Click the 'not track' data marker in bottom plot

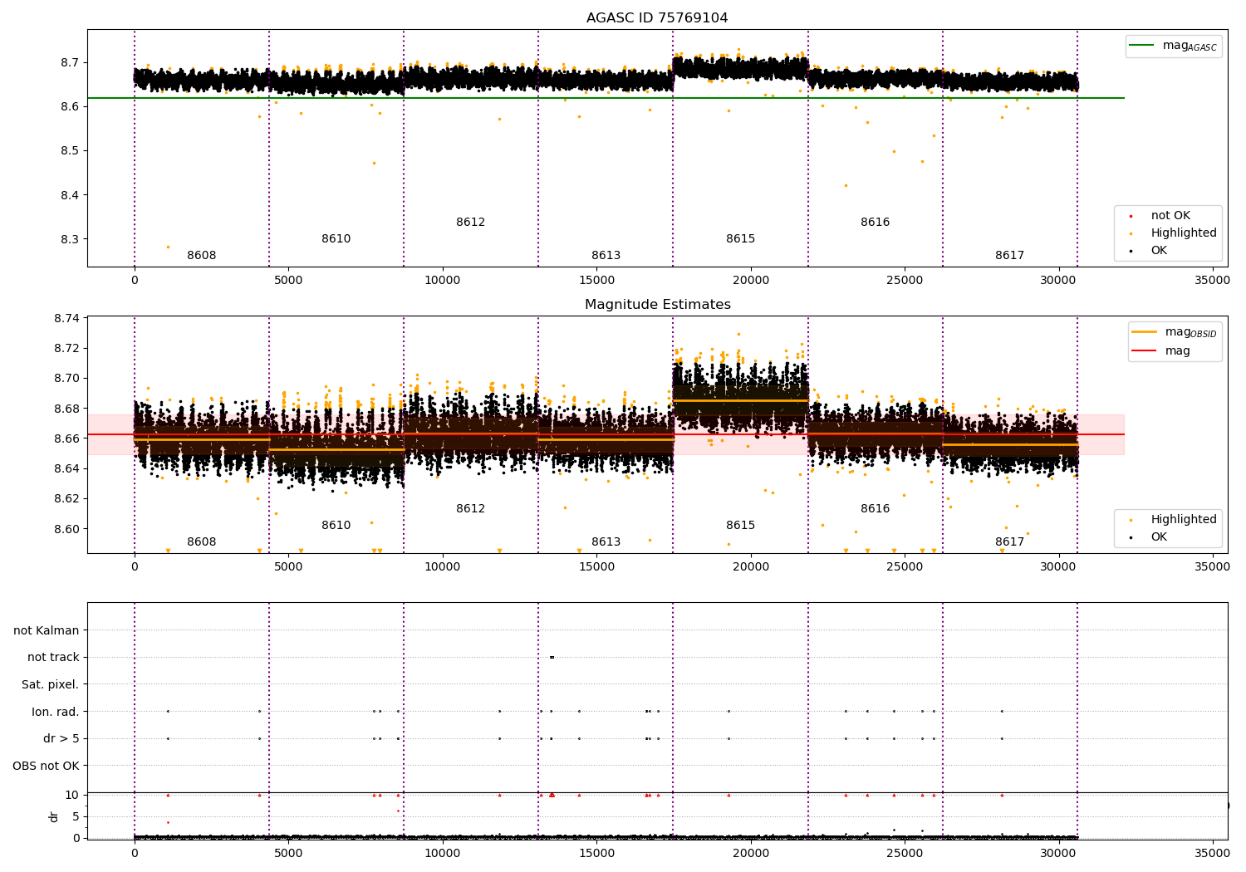tap(552, 658)
